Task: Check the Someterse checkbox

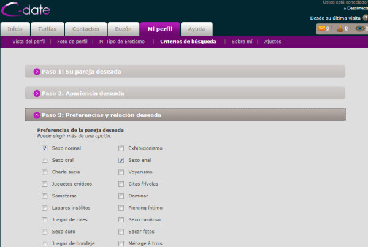Action: (44, 196)
